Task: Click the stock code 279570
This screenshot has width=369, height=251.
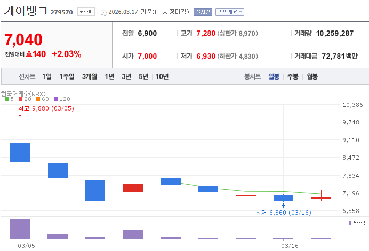Action: pyautogui.click(x=62, y=12)
